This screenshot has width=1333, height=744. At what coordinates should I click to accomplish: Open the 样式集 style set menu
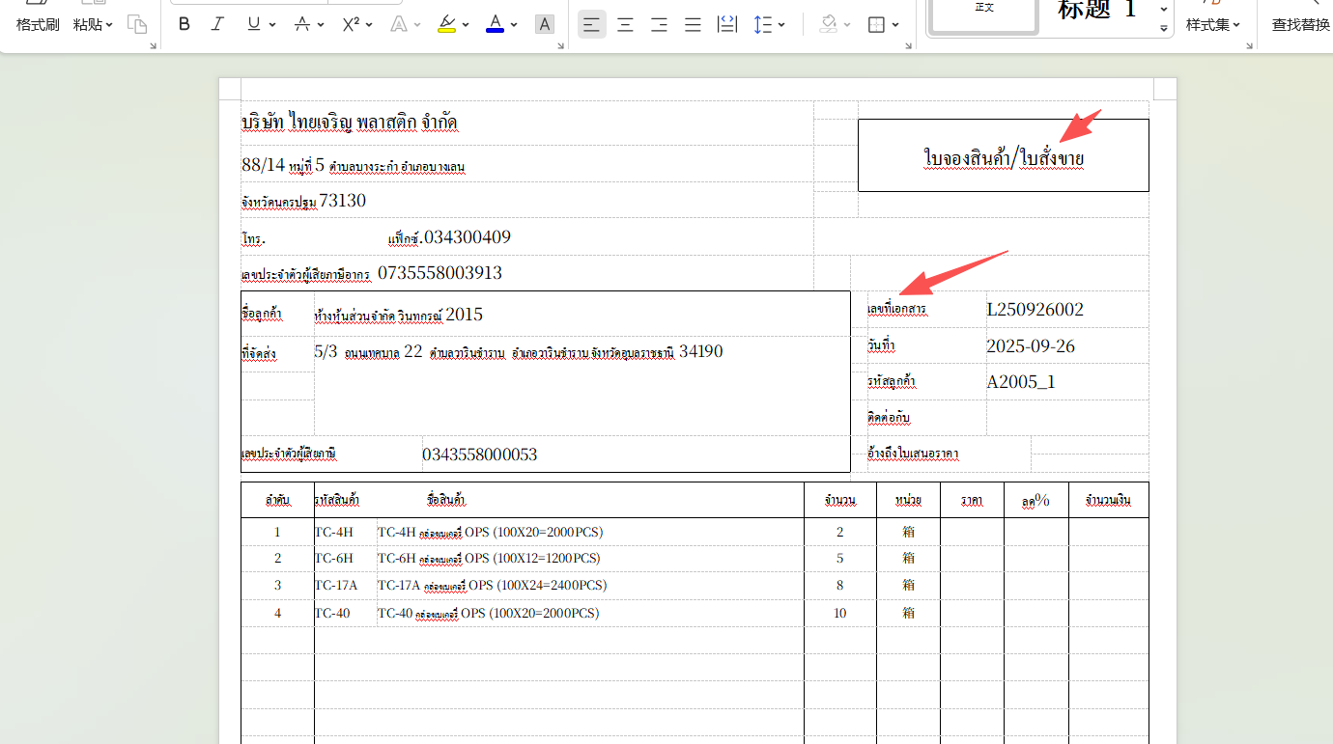tap(1213, 24)
